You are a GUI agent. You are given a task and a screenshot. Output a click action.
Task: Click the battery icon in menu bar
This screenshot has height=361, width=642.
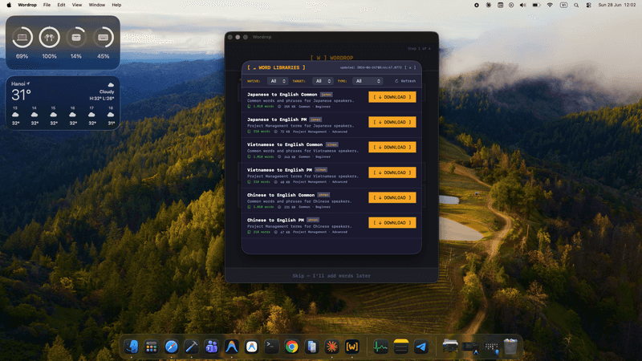[536, 5]
